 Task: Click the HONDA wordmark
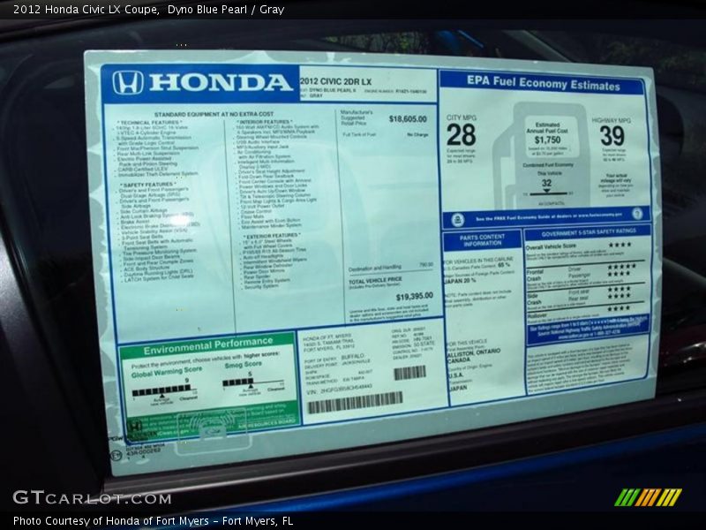point(221,81)
